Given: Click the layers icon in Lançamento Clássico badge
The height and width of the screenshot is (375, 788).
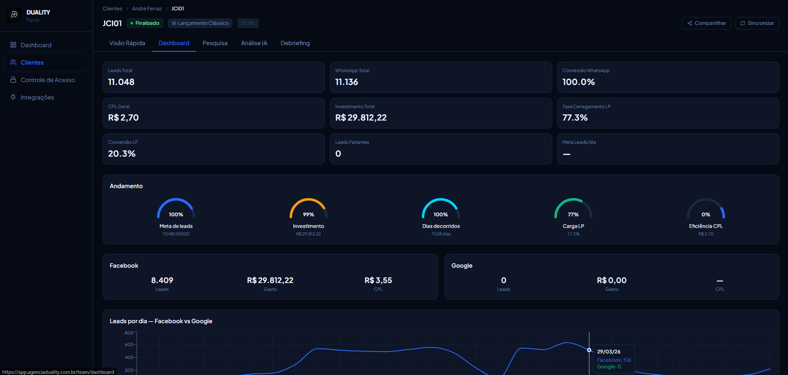Looking at the screenshot, I should pyautogui.click(x=174, y=23).
